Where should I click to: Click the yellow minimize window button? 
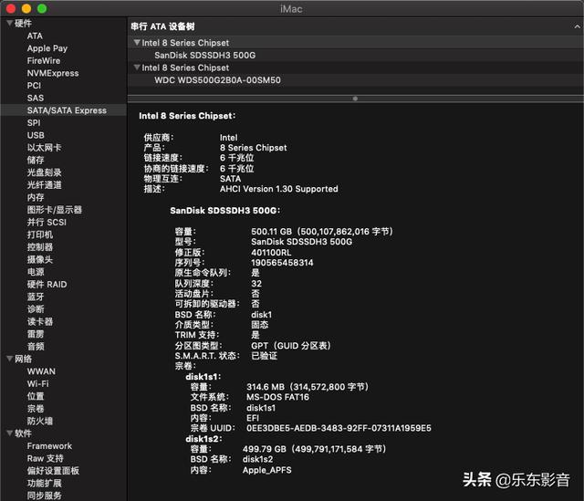pyautogui.click(x=26, y=8)
